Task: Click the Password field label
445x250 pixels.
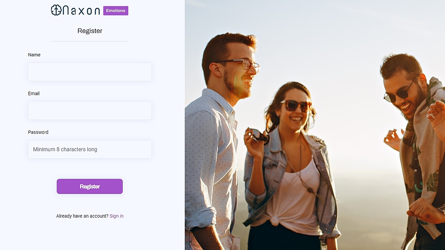Action: [38, 132]
